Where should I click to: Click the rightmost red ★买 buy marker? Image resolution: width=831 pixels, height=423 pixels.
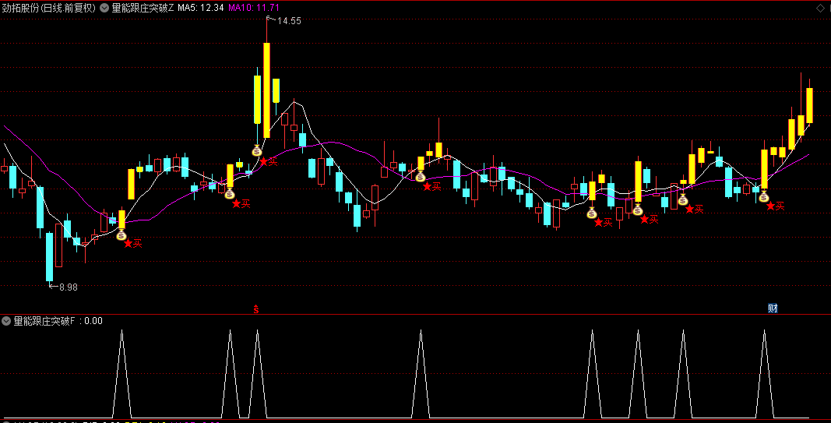(x=775, y=206)
